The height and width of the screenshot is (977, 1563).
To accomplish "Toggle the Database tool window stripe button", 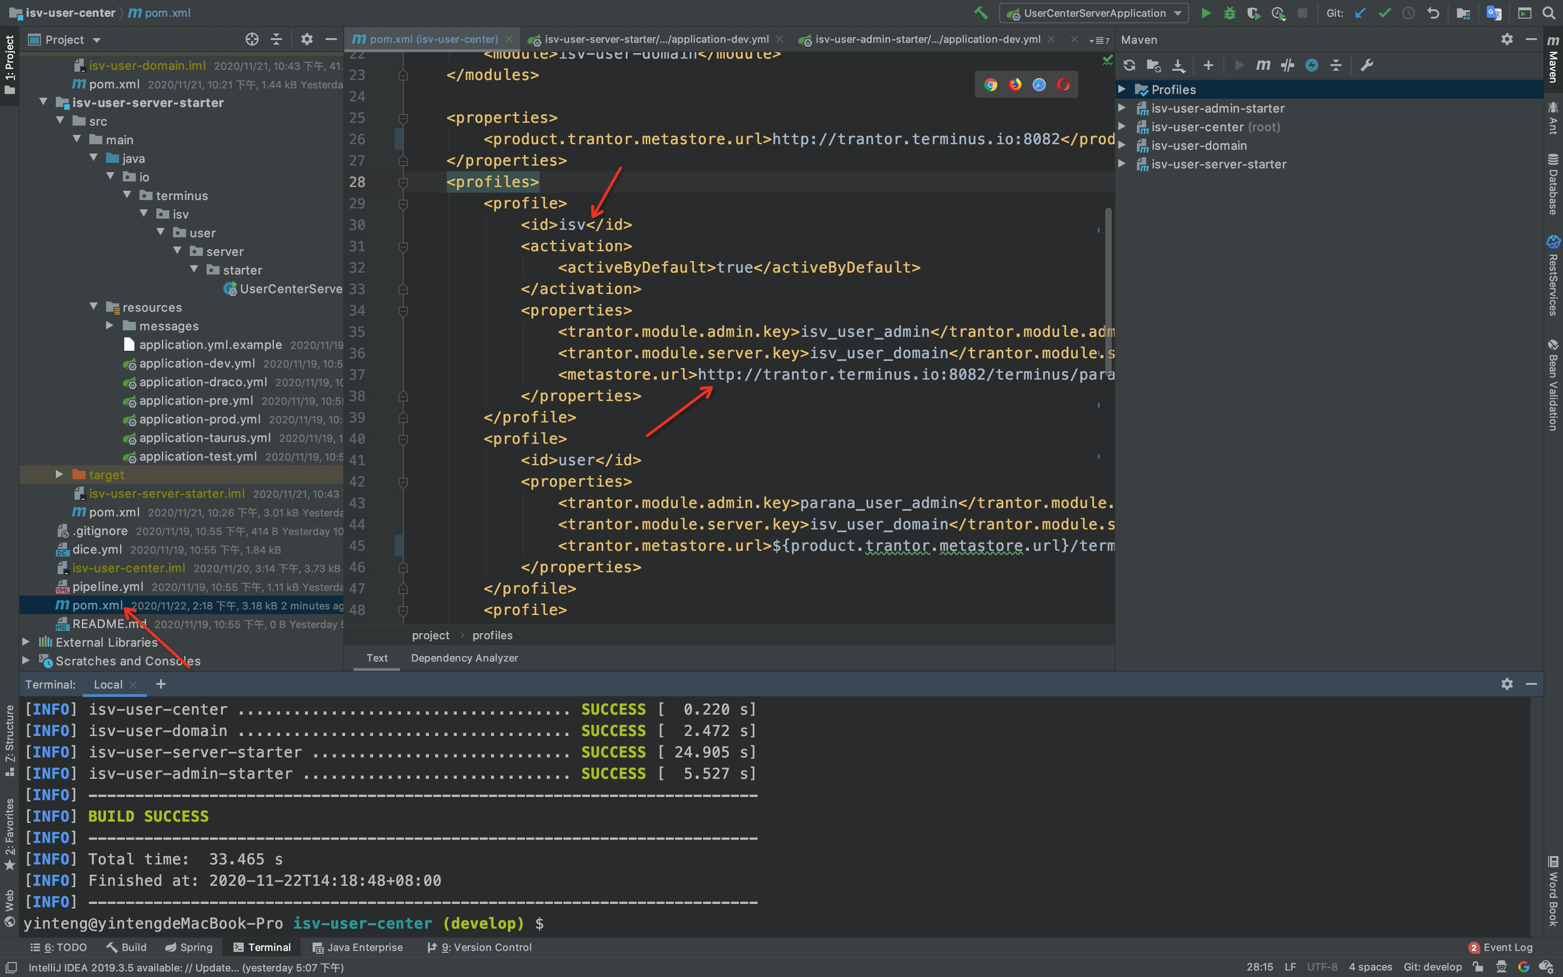I will click(x=1553, y=184).
